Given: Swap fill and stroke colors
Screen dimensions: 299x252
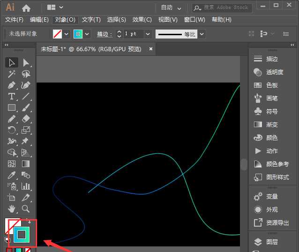Looking at the screenshot, I should click(x=29, y=221).
